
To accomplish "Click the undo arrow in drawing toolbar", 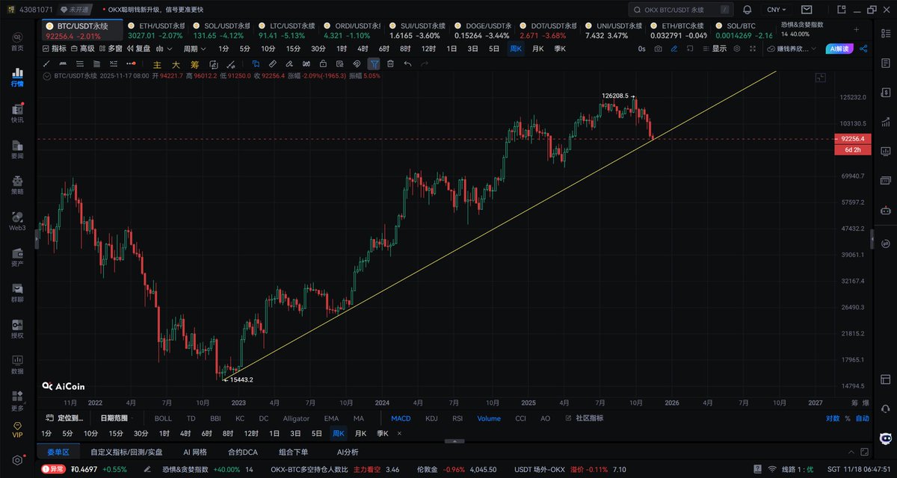I will (407, 64).
